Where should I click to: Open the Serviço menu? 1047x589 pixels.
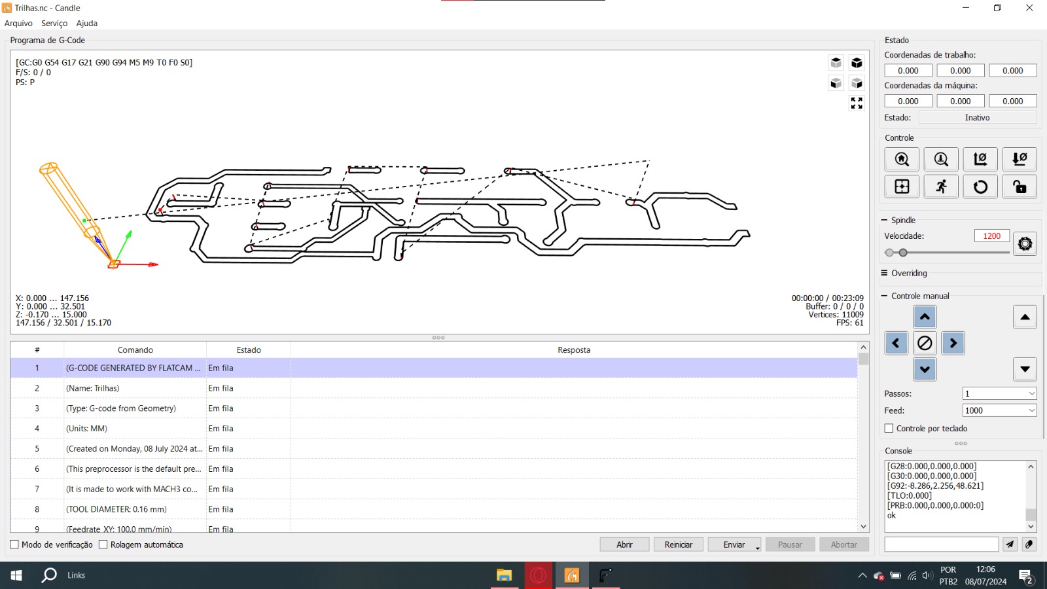point(54,24)
